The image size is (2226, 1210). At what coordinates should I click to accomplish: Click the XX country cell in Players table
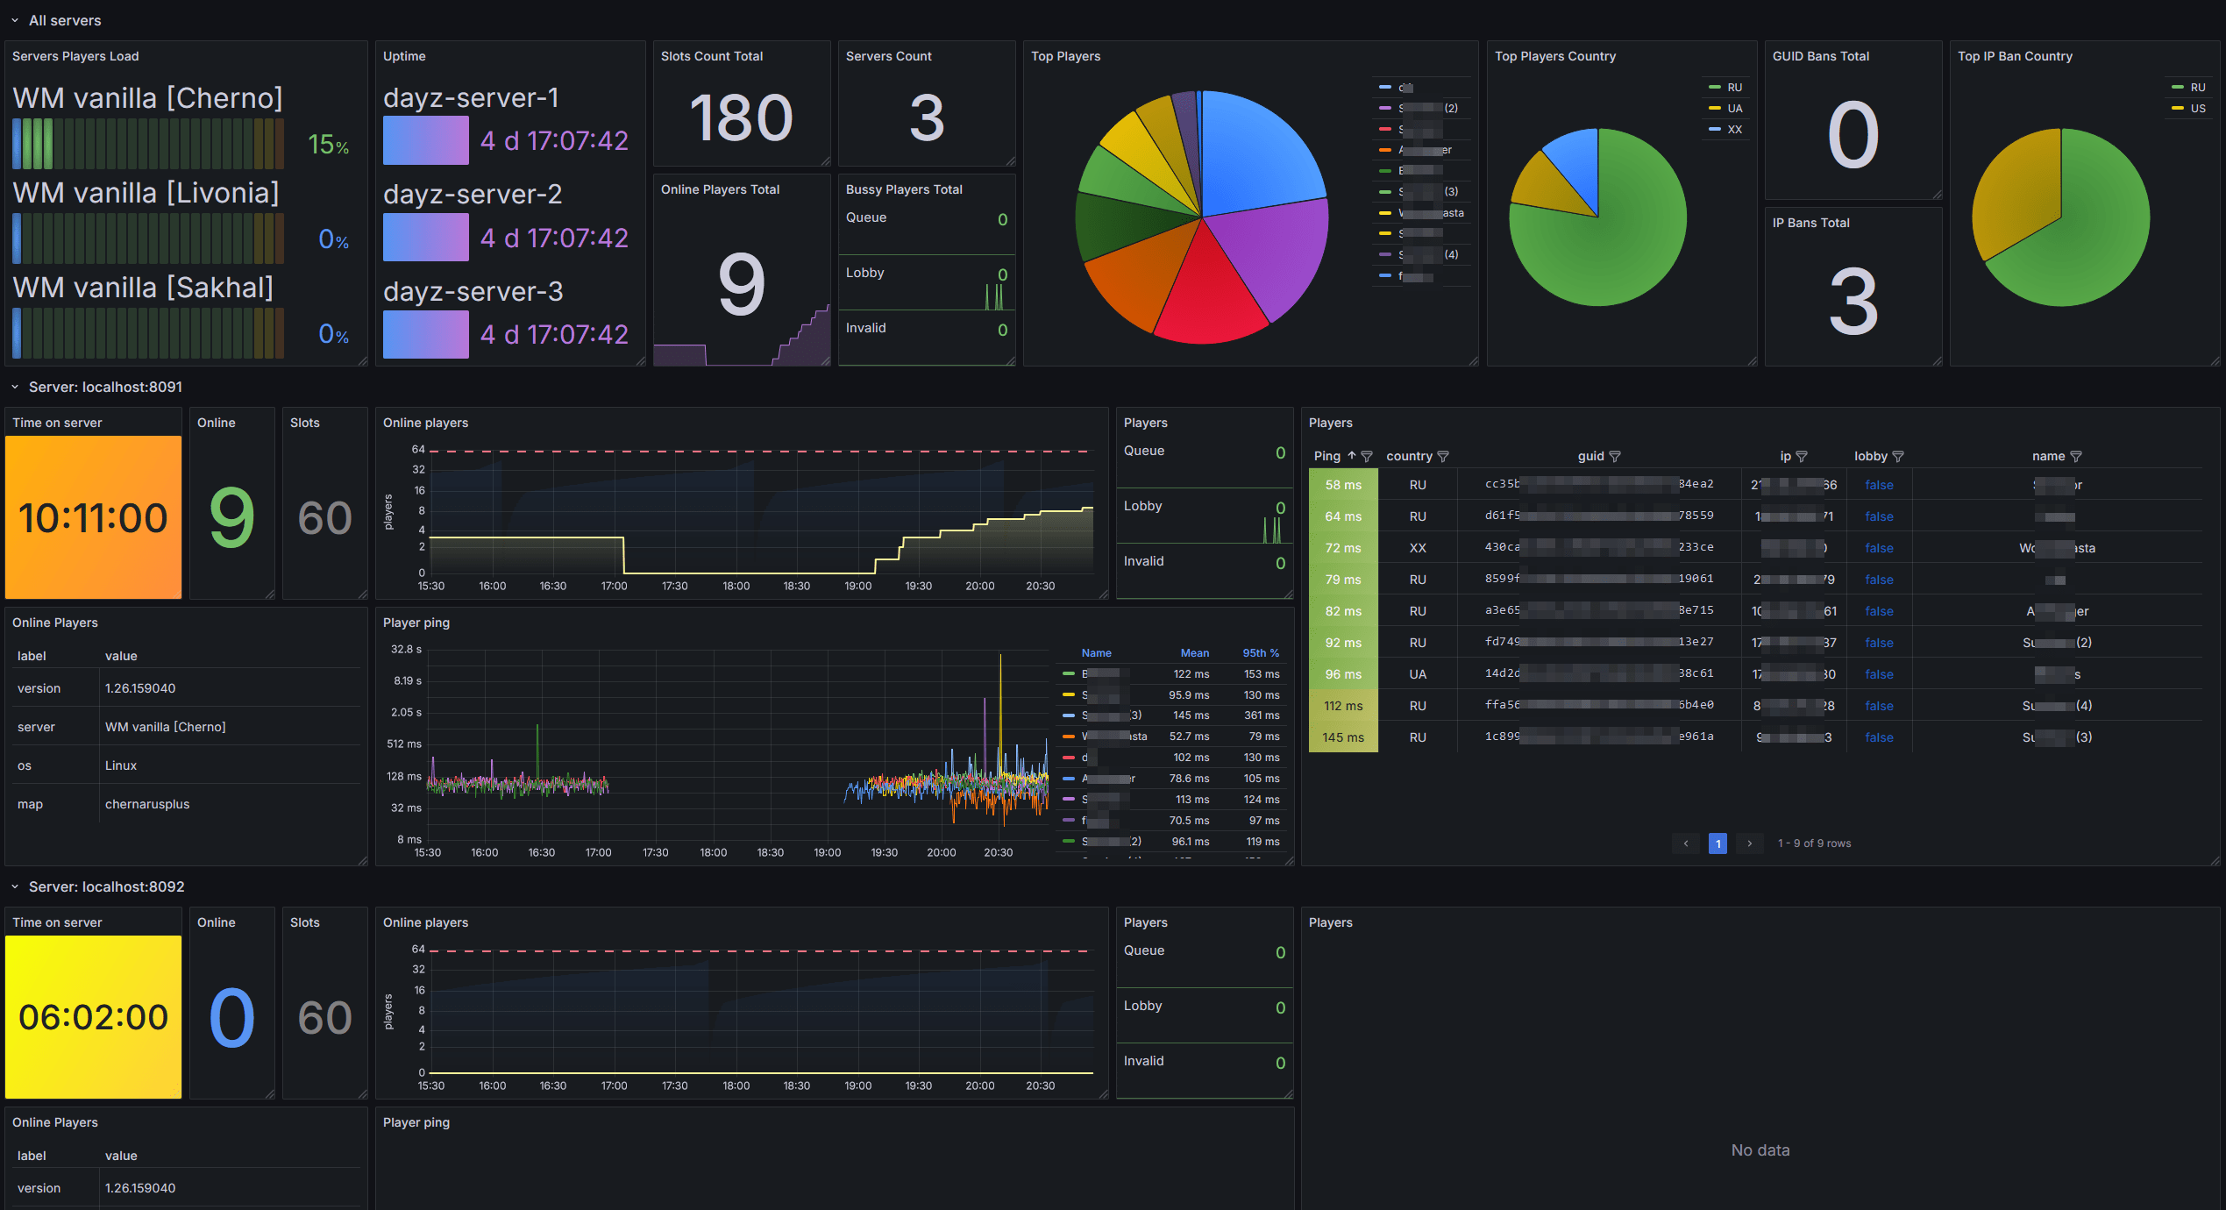1418,548
